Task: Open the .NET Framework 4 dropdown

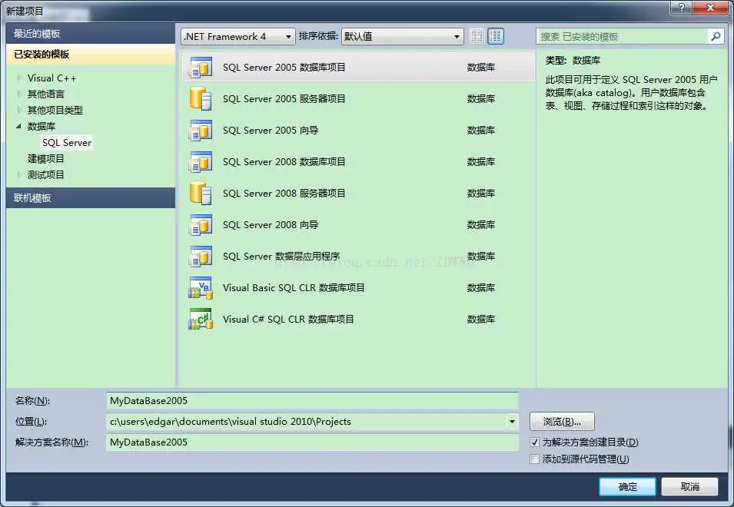Action: pyautogui.click(x=237, y=36)
